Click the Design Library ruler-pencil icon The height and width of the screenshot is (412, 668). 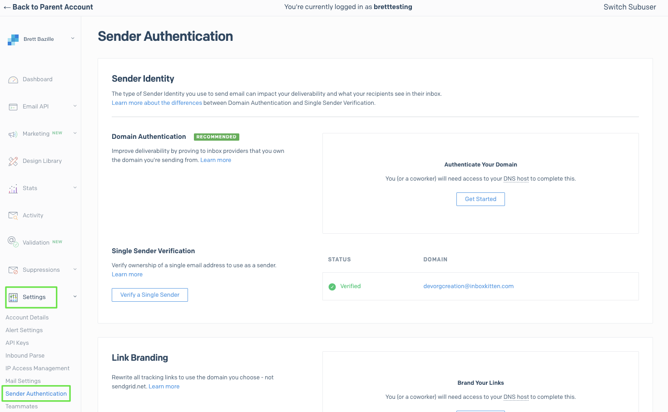(x=13, y=161)
